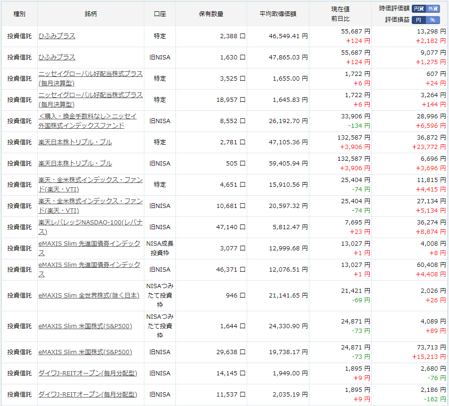This screenshot has height=406, width=449.
Task: Select valuation amount 13,298 円
Action: pyautogui.click(x=431, y=32)
